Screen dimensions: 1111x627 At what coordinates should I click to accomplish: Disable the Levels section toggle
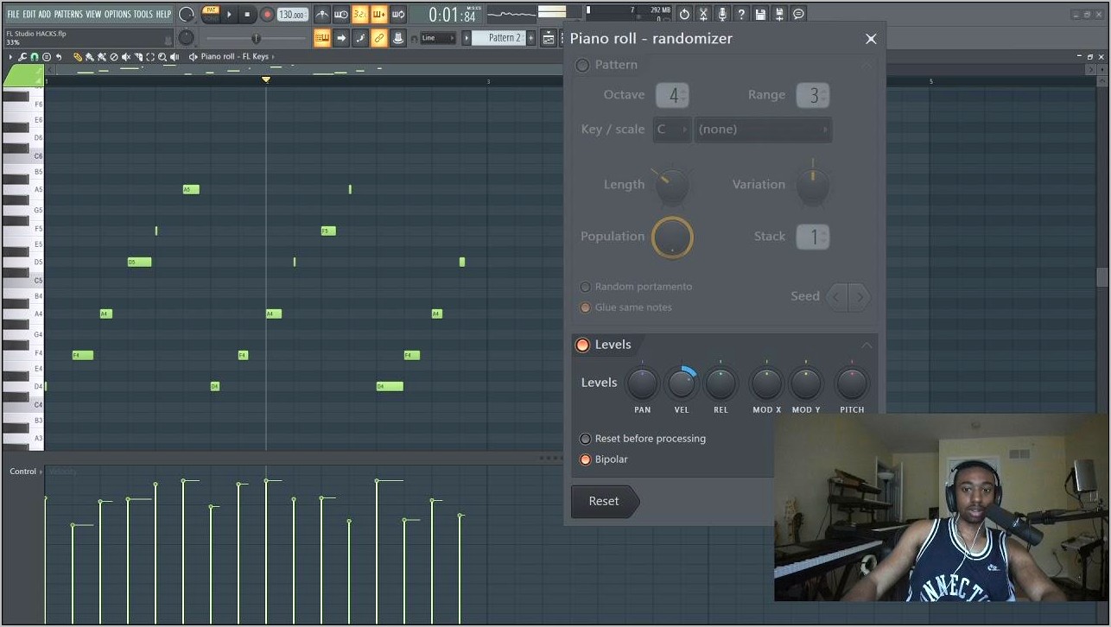pos(582,345)
